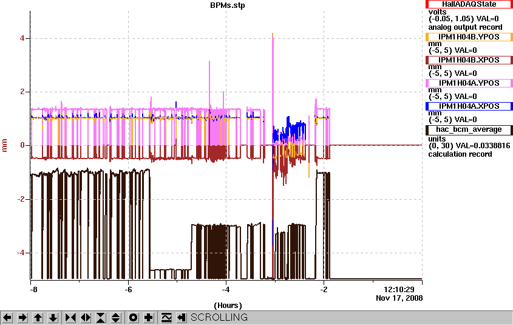Click the 12:10:29 timestamp label
The height and width of the screenshot is (325, 513).
(x=399, y=290)
